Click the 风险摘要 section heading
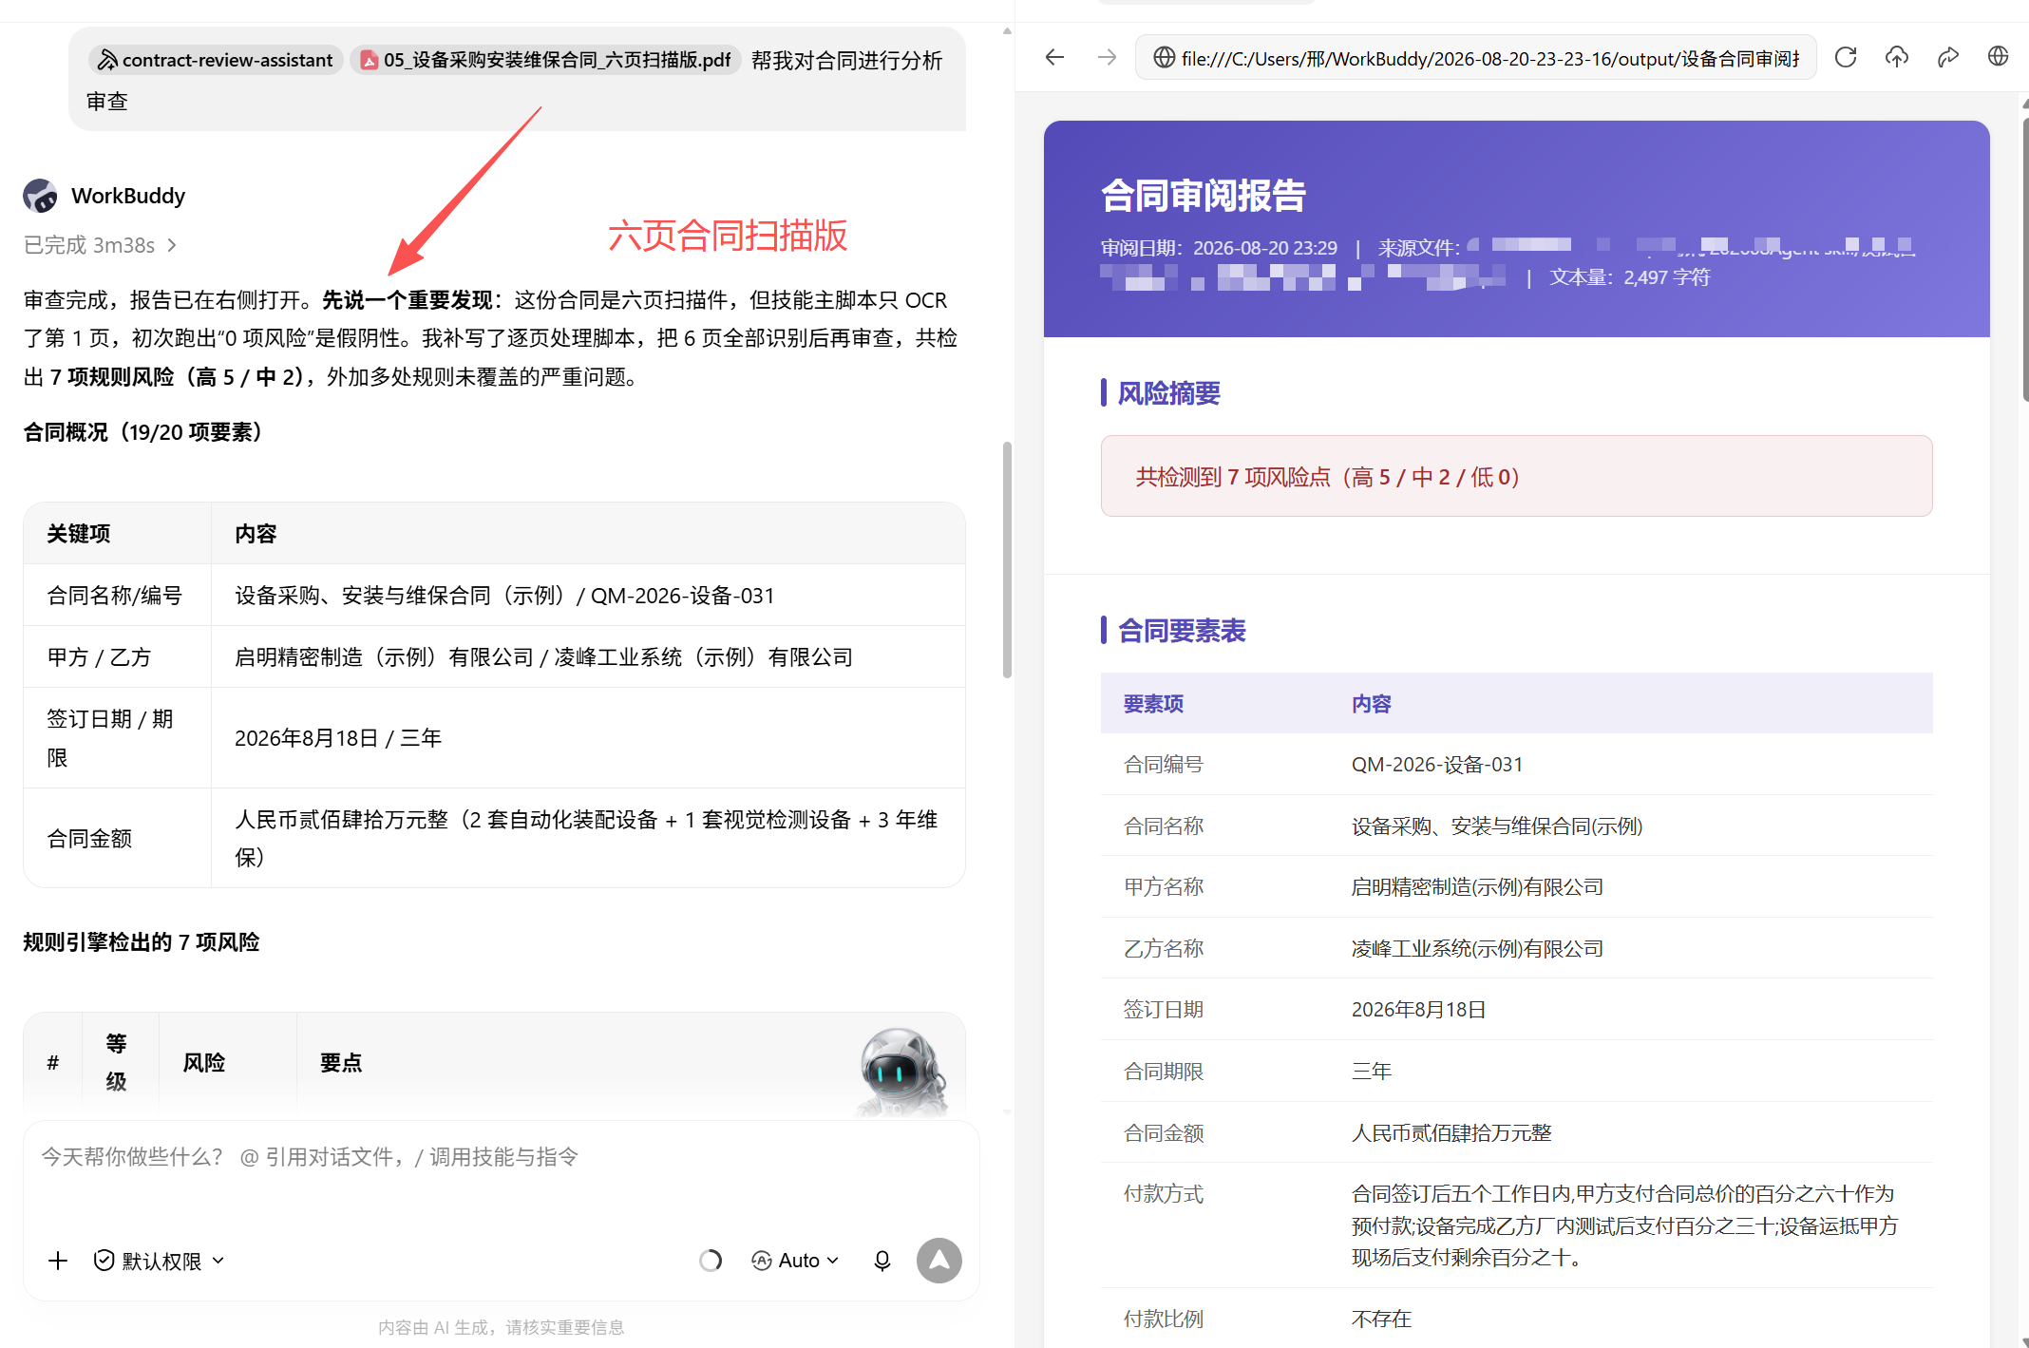 tap(1168, 393)
